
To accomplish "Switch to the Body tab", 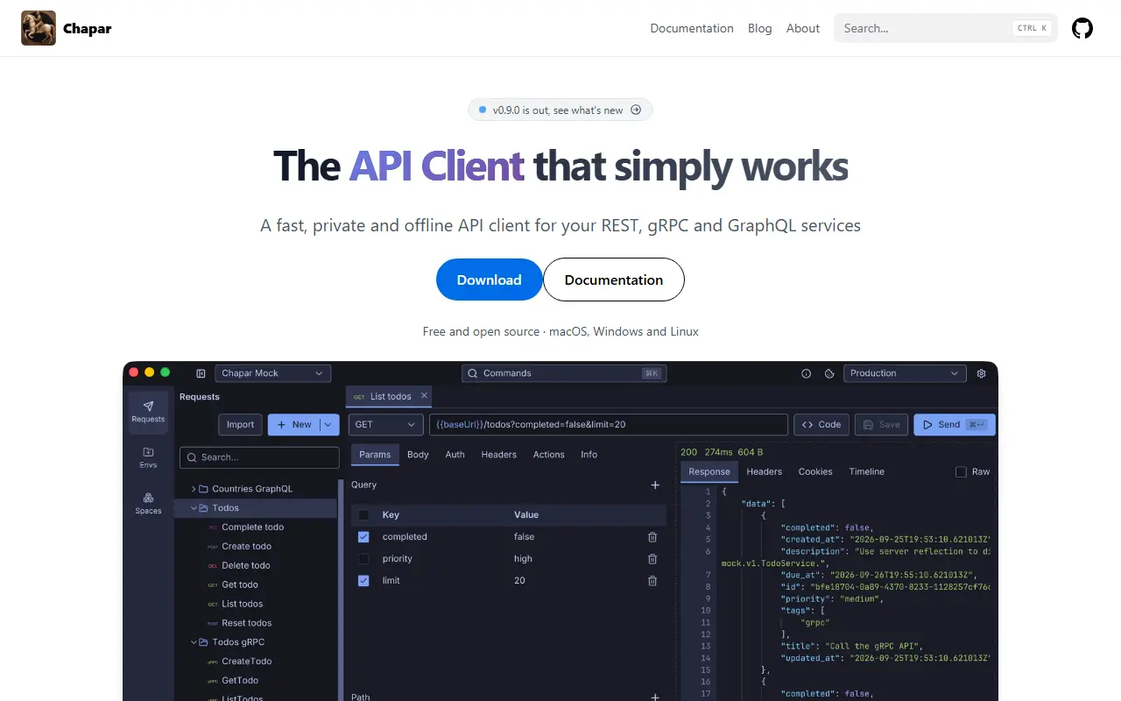I will tap(418, 455).
